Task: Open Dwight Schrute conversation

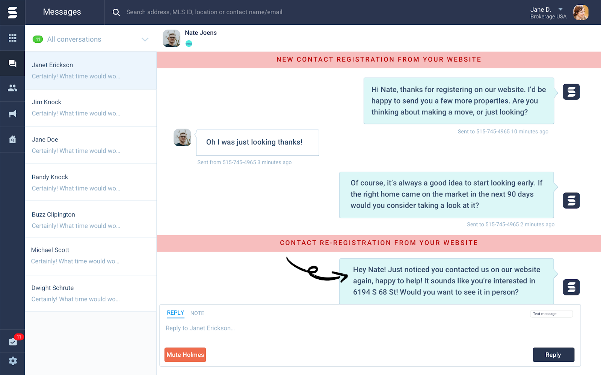Action: (x=91, y=293)
